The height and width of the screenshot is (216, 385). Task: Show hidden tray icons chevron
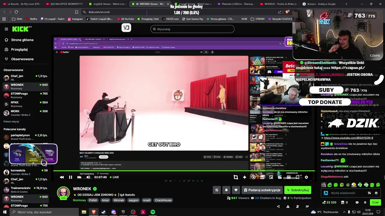(344, 212)
